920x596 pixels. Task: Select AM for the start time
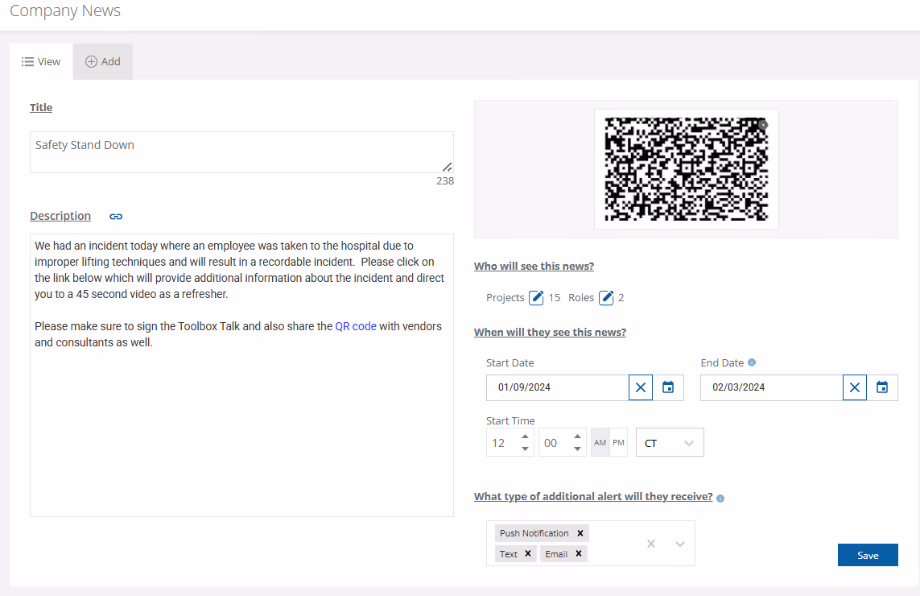pos(600,443)
